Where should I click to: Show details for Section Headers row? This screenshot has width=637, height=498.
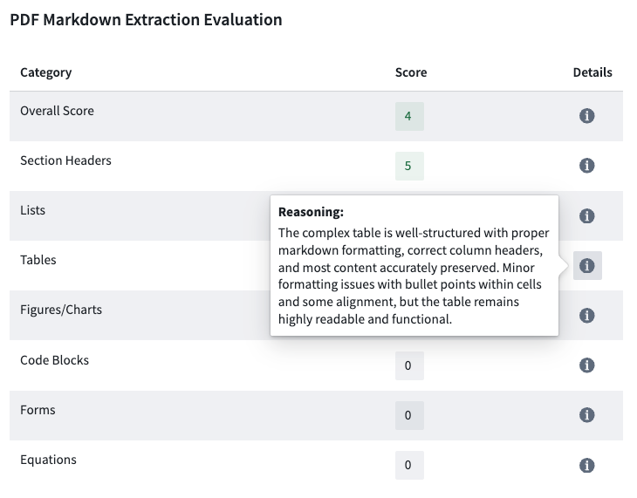(587, 166)
